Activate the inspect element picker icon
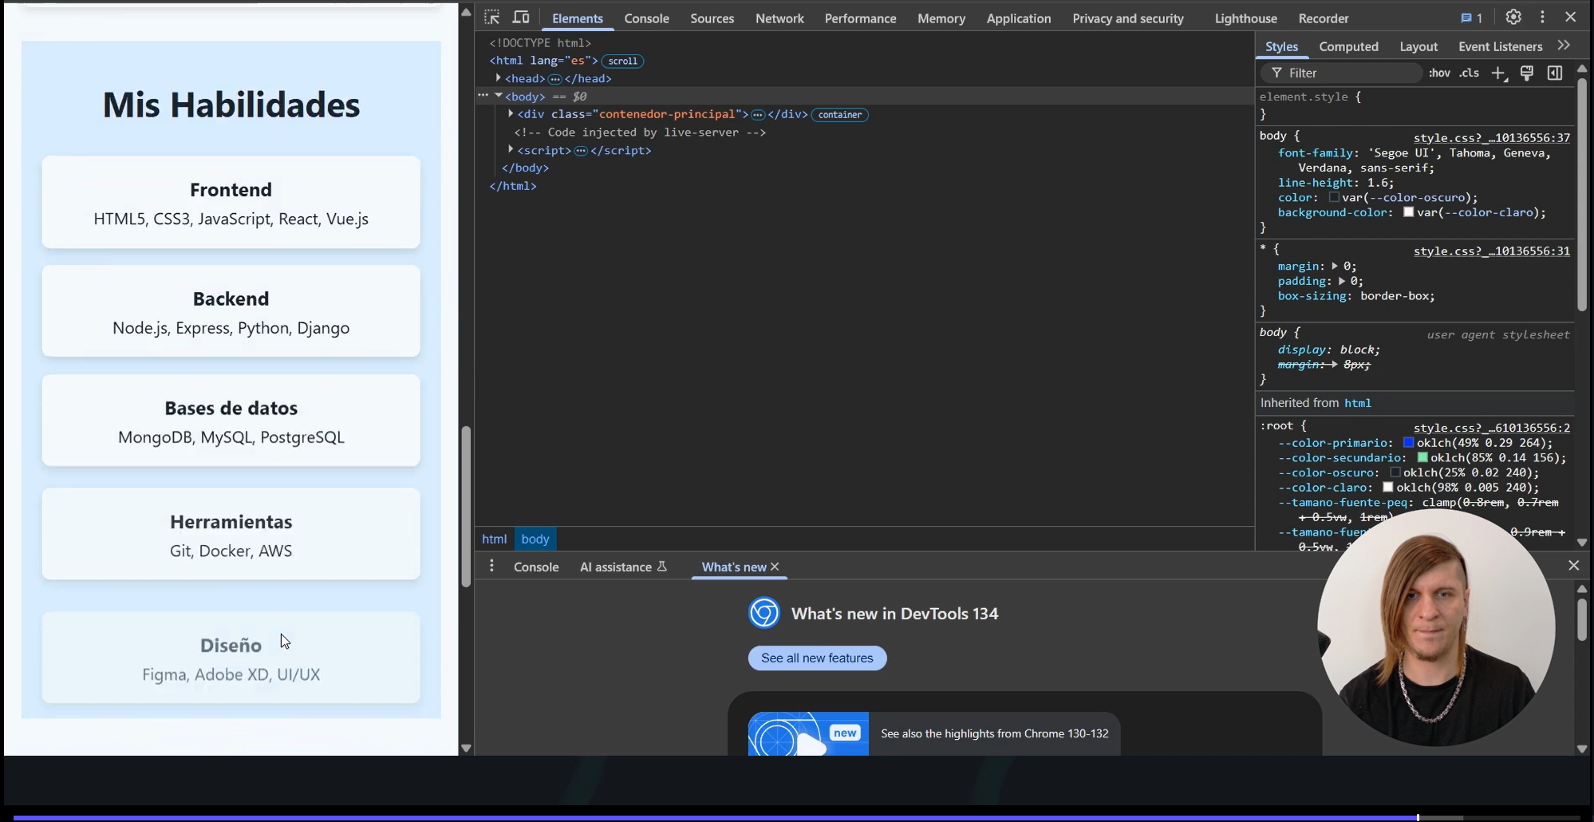This screenshot has width=1594, height=822. (491, 18)
